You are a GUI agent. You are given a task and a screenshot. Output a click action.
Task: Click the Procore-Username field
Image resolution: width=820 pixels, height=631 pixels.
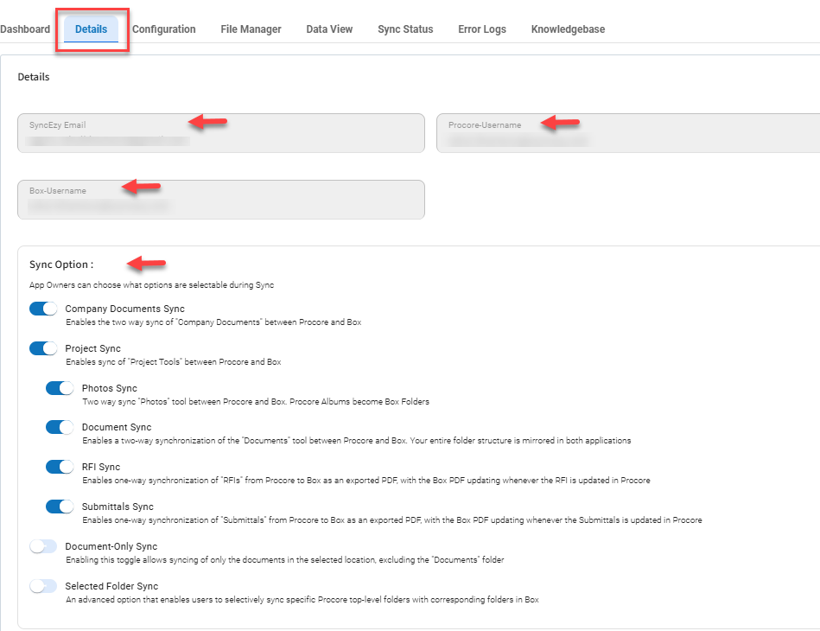pyautogui.click(x=628, y=133)
